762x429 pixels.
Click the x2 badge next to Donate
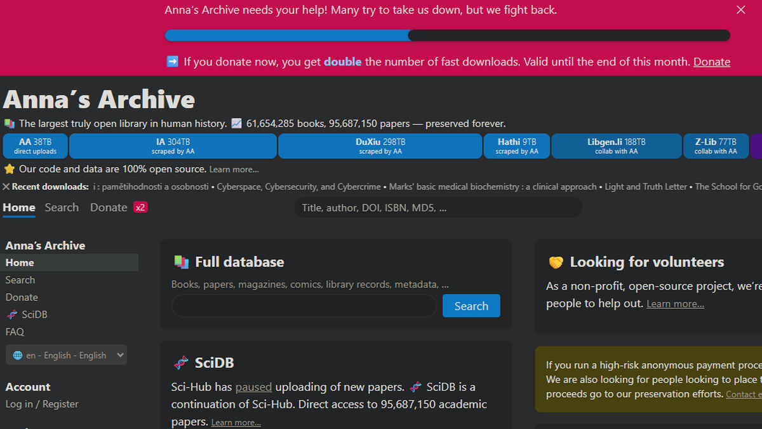[140, 207]
